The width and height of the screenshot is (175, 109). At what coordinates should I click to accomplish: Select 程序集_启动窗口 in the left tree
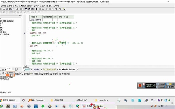(7, 21)
